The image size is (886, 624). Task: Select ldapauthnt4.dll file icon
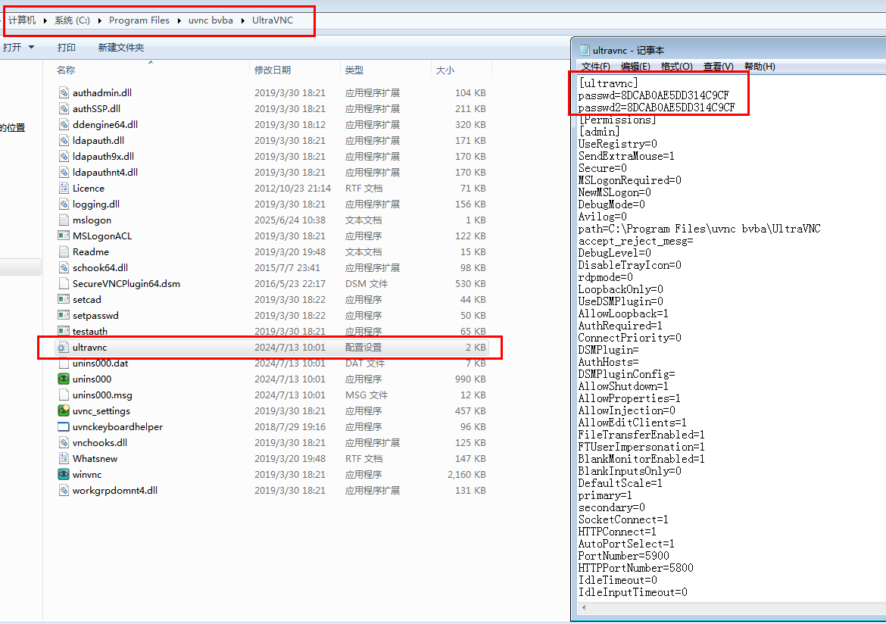pos(64,172)
